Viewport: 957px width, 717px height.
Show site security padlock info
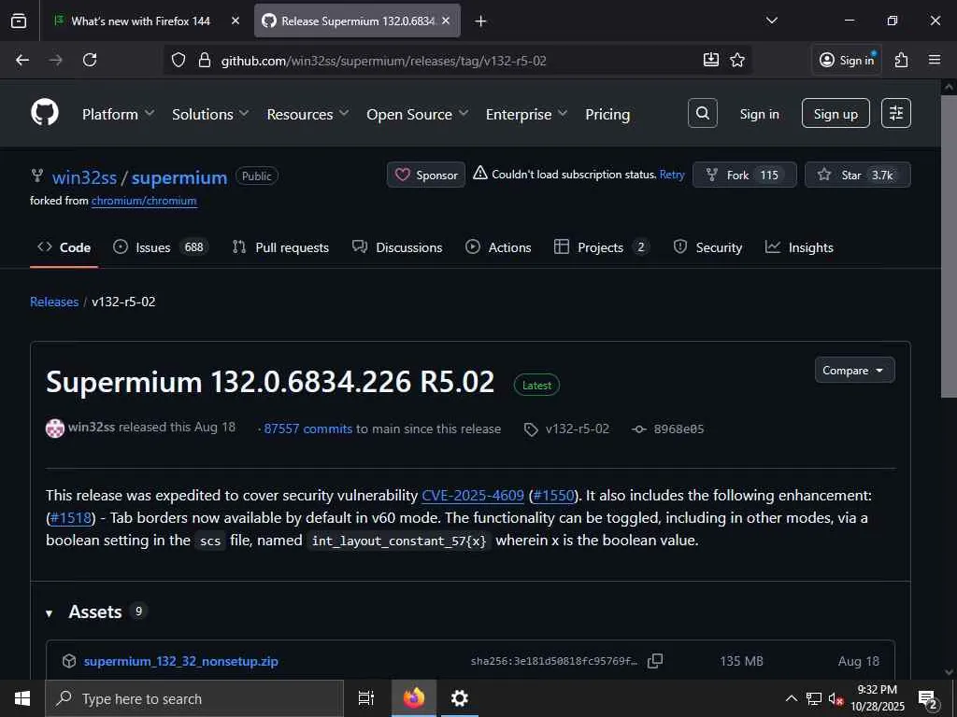[x=205, y=60]
